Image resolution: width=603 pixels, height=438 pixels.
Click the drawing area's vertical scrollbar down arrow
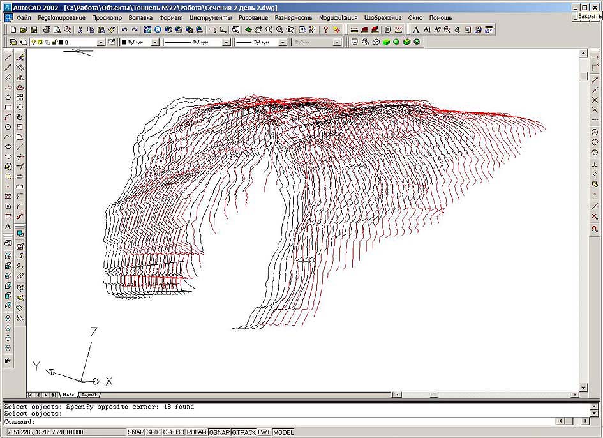click(583, 388)
